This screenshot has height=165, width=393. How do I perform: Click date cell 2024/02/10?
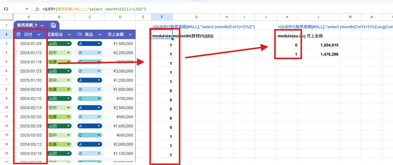click(x=31, y=98)
